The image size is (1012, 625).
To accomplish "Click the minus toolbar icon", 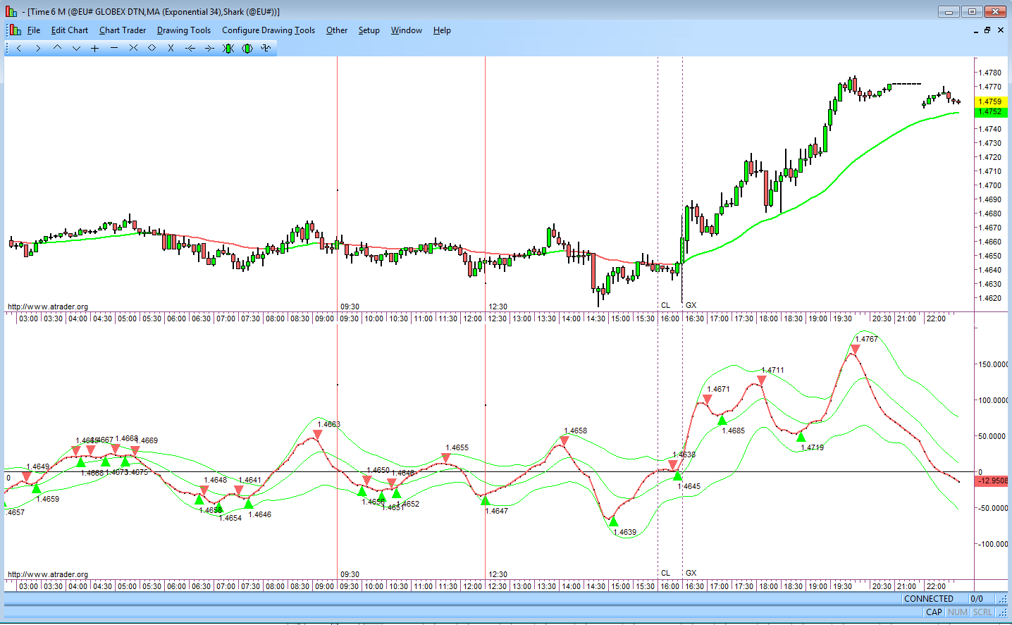I will click(x=114, y=48).
